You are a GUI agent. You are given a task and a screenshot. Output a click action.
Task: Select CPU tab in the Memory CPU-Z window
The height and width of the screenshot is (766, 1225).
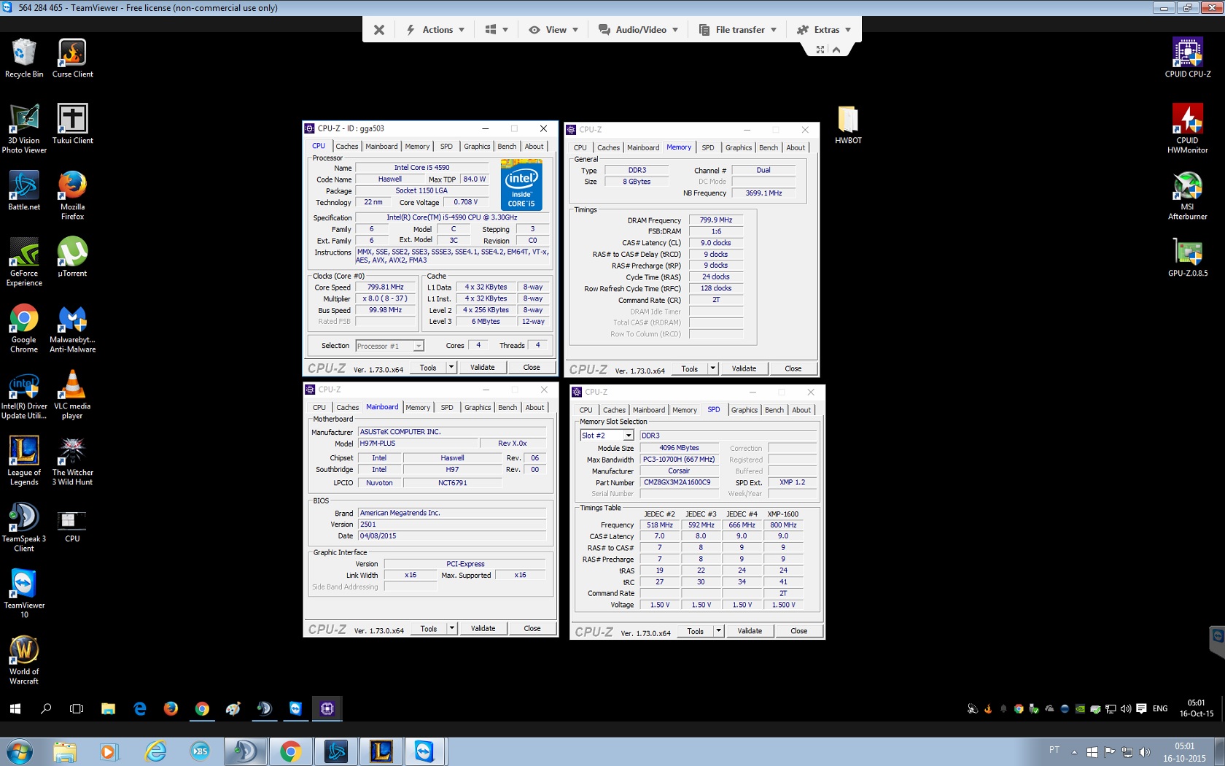pos(580,147)
